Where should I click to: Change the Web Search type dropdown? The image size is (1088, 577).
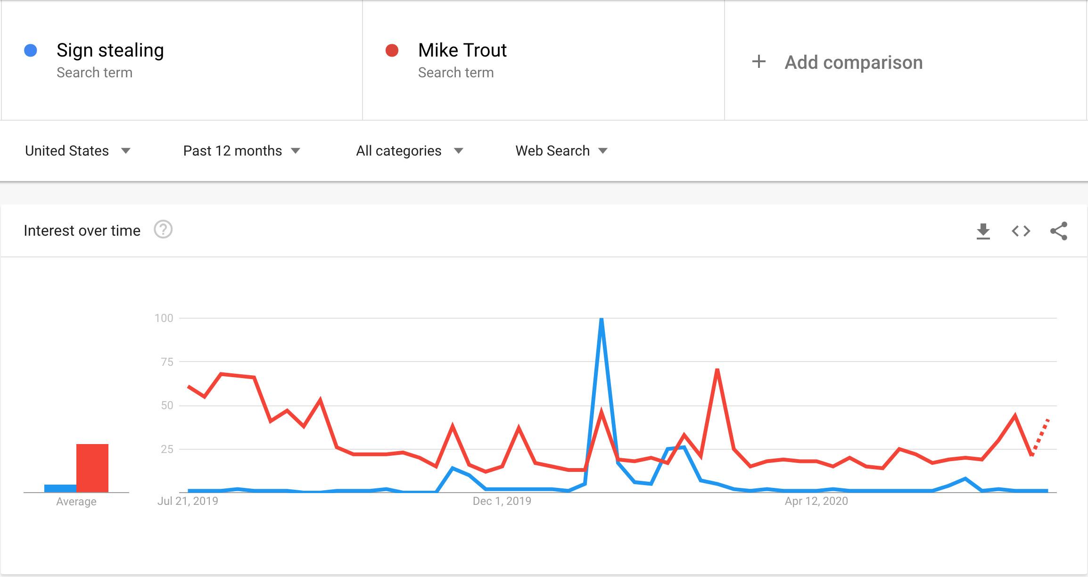[x=561, y=151]
